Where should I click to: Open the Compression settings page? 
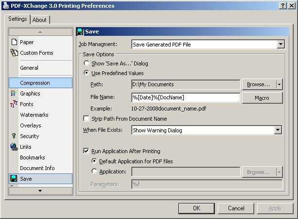41,83
